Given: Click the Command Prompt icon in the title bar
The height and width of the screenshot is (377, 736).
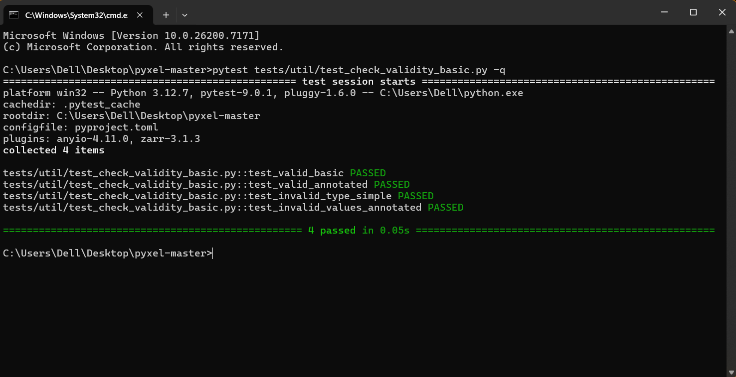Looking at the screenshot, I should tap(13, 15).
